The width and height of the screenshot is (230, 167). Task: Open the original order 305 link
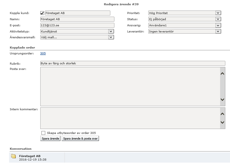[43, 53]
